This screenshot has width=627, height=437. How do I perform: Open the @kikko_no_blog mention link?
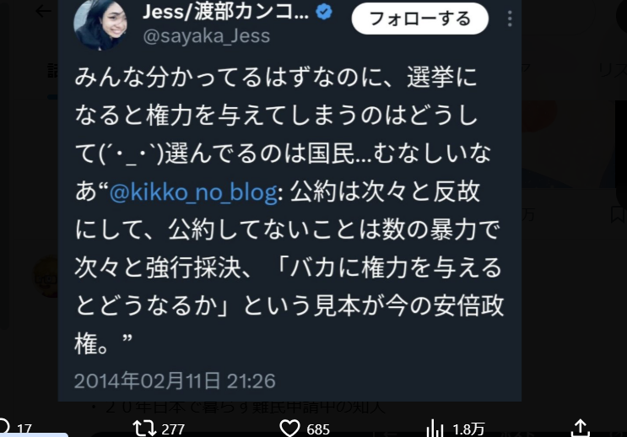(193, 192)
